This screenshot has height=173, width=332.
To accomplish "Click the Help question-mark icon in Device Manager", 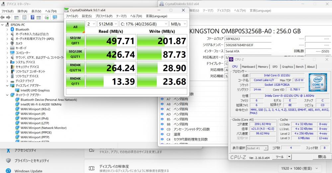I will point(33,17).
